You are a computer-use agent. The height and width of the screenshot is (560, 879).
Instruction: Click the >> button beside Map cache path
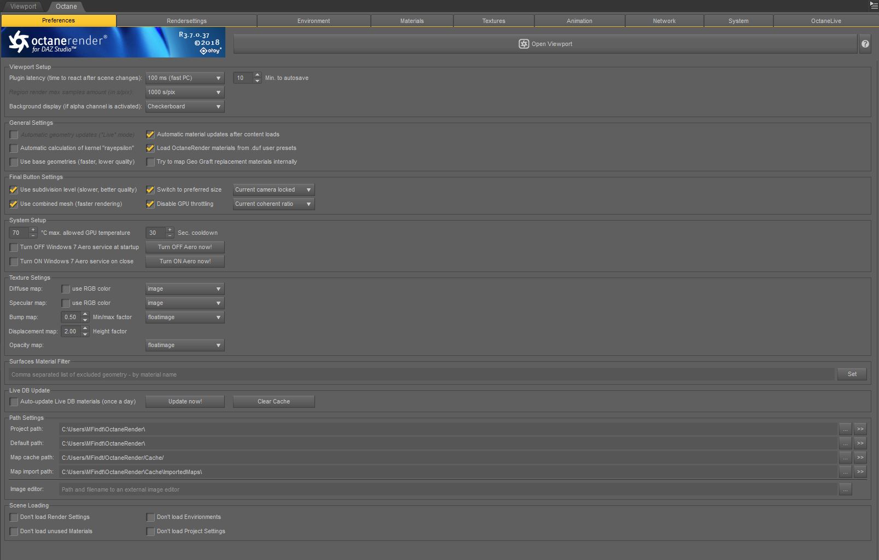(860, 458)
